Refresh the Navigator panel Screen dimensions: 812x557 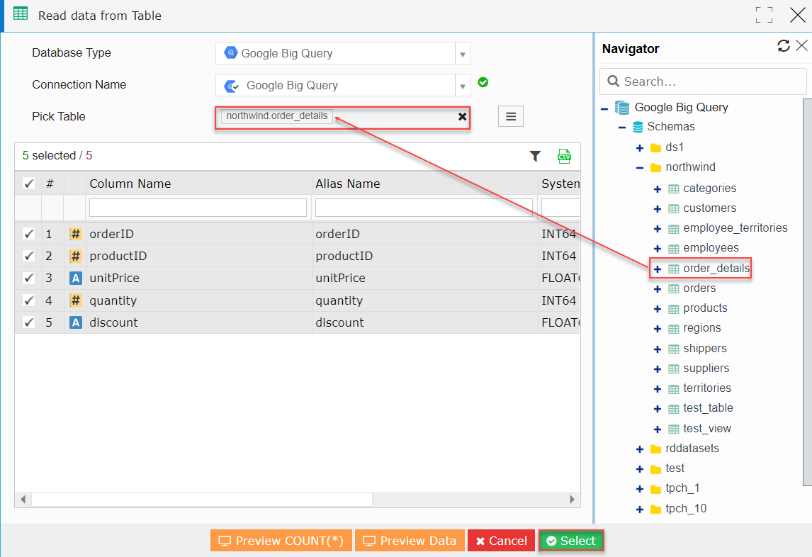point(784,45)
